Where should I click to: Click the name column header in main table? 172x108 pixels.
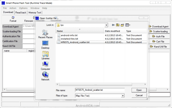15,51
